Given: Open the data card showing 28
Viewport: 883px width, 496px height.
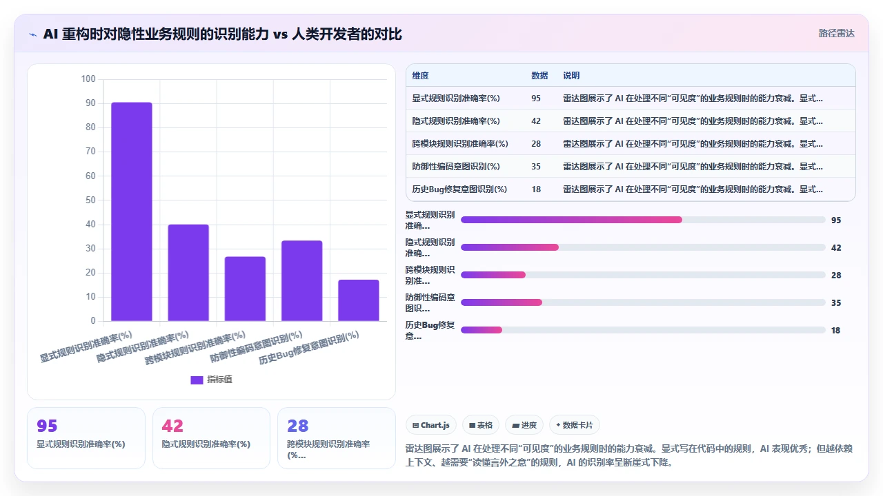Looking at the screenshot, I should [x=336, y=438].
